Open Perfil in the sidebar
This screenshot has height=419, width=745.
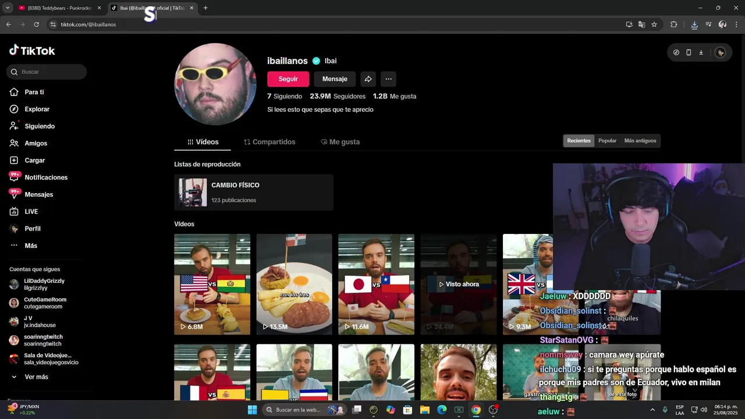33,229
